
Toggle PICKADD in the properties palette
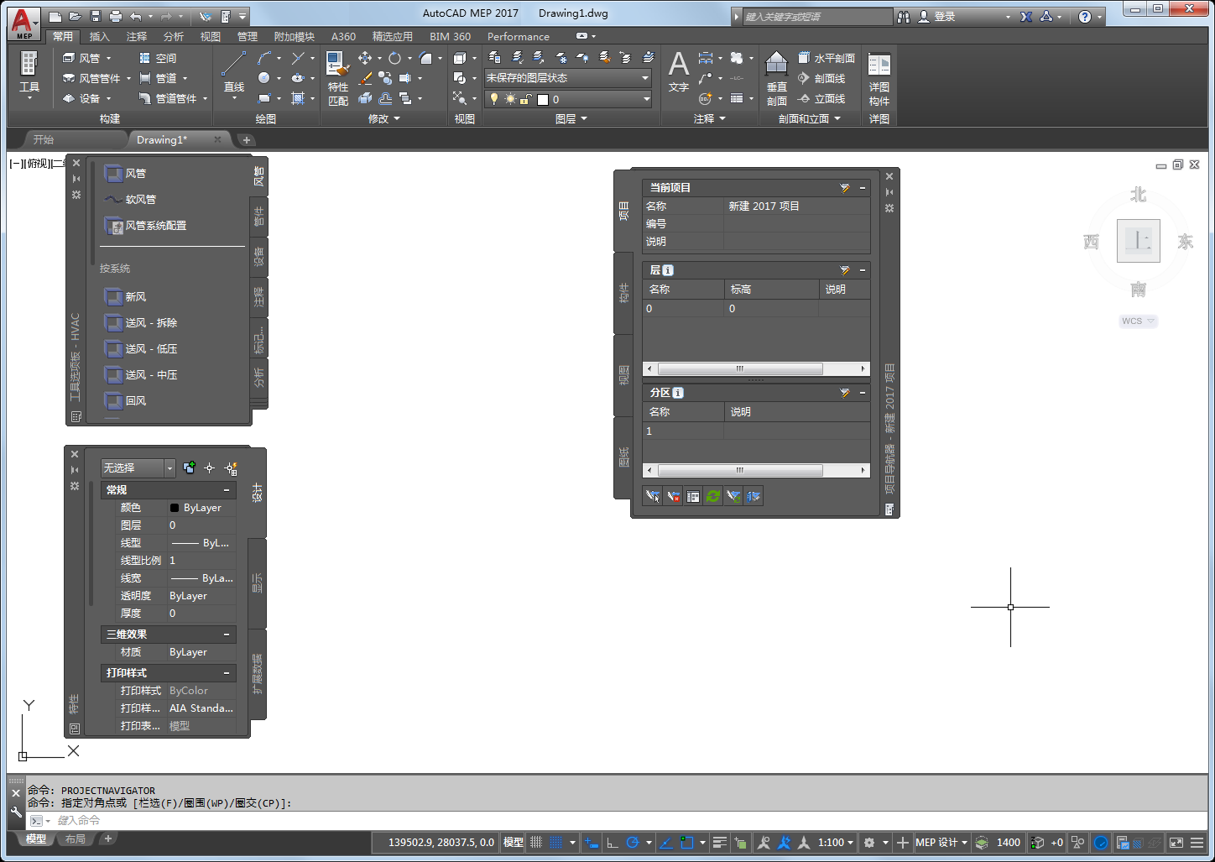tap(189, 468)
